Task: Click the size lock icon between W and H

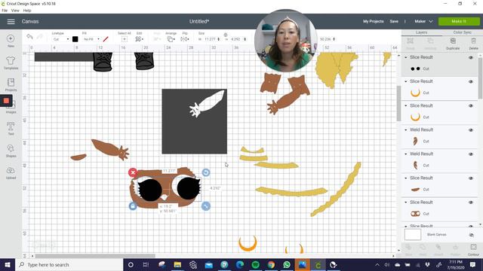Action: pos(226,35)
